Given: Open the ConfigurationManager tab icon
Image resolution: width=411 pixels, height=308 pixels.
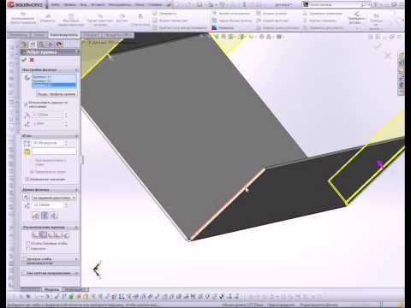Looking at the screenshot, I should click(42, 44).
